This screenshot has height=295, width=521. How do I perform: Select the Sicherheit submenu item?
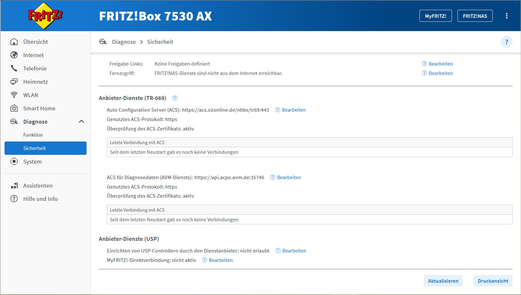(45, 148)
